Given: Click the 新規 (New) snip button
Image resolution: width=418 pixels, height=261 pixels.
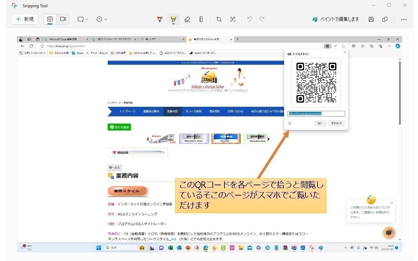Looking at the screenshot, I should coord(25,19).
